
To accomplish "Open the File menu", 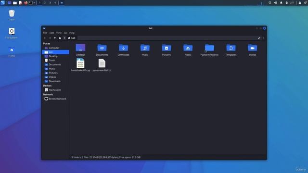I will 45,33.
